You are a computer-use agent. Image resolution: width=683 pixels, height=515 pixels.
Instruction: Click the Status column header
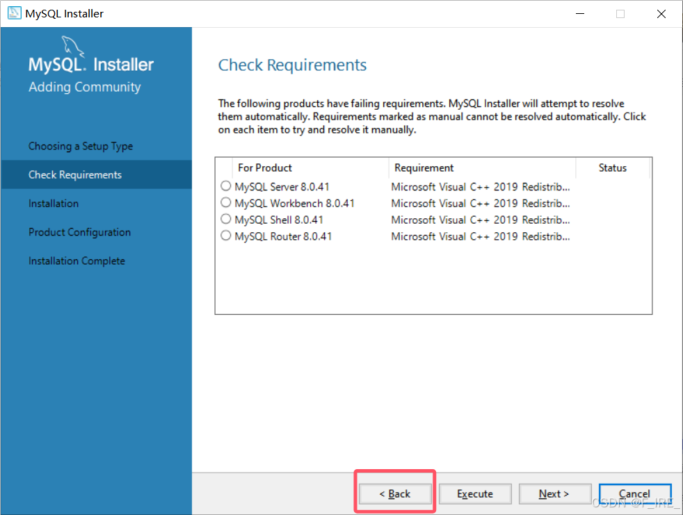(x=613, y=168)
